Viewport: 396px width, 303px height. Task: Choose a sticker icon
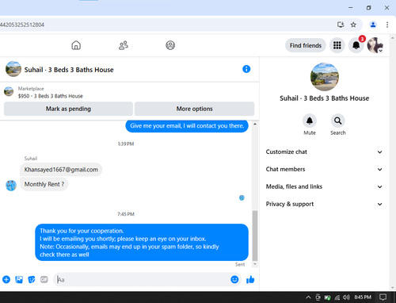[x=32, y=279]
